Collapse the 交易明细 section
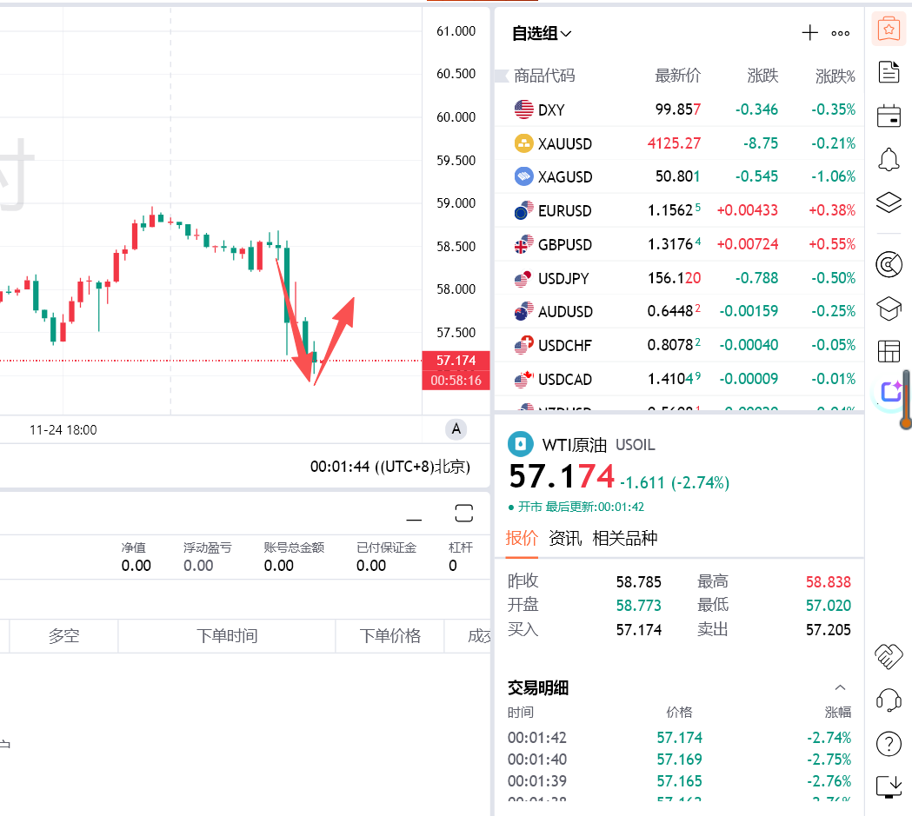Viewport: 912px width, 816px height. click(840, 687)
